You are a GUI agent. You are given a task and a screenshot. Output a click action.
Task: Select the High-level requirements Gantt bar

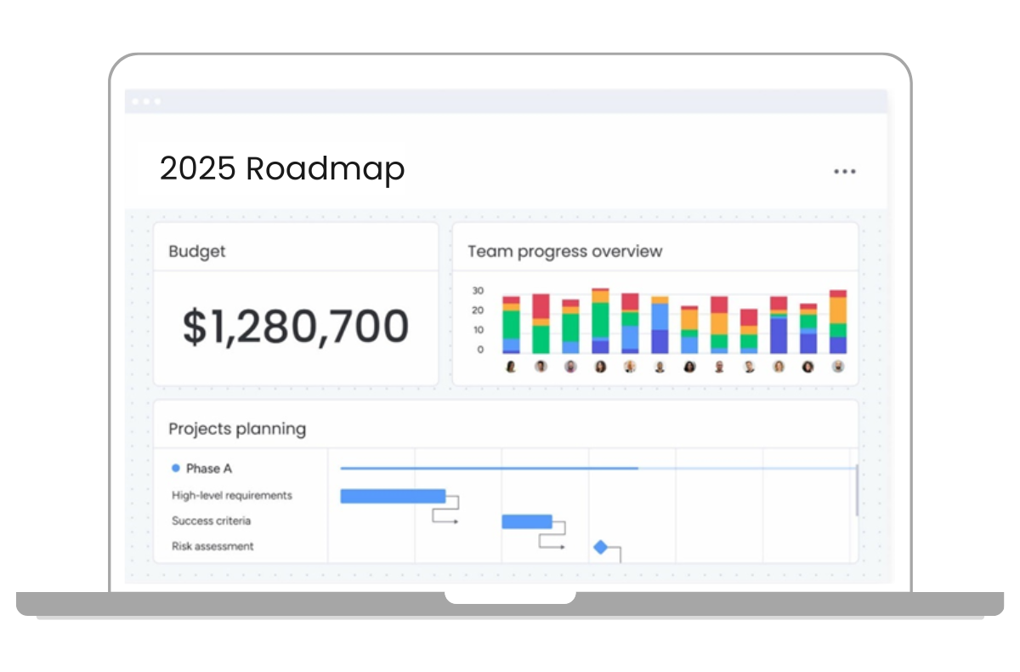point(393,496)
